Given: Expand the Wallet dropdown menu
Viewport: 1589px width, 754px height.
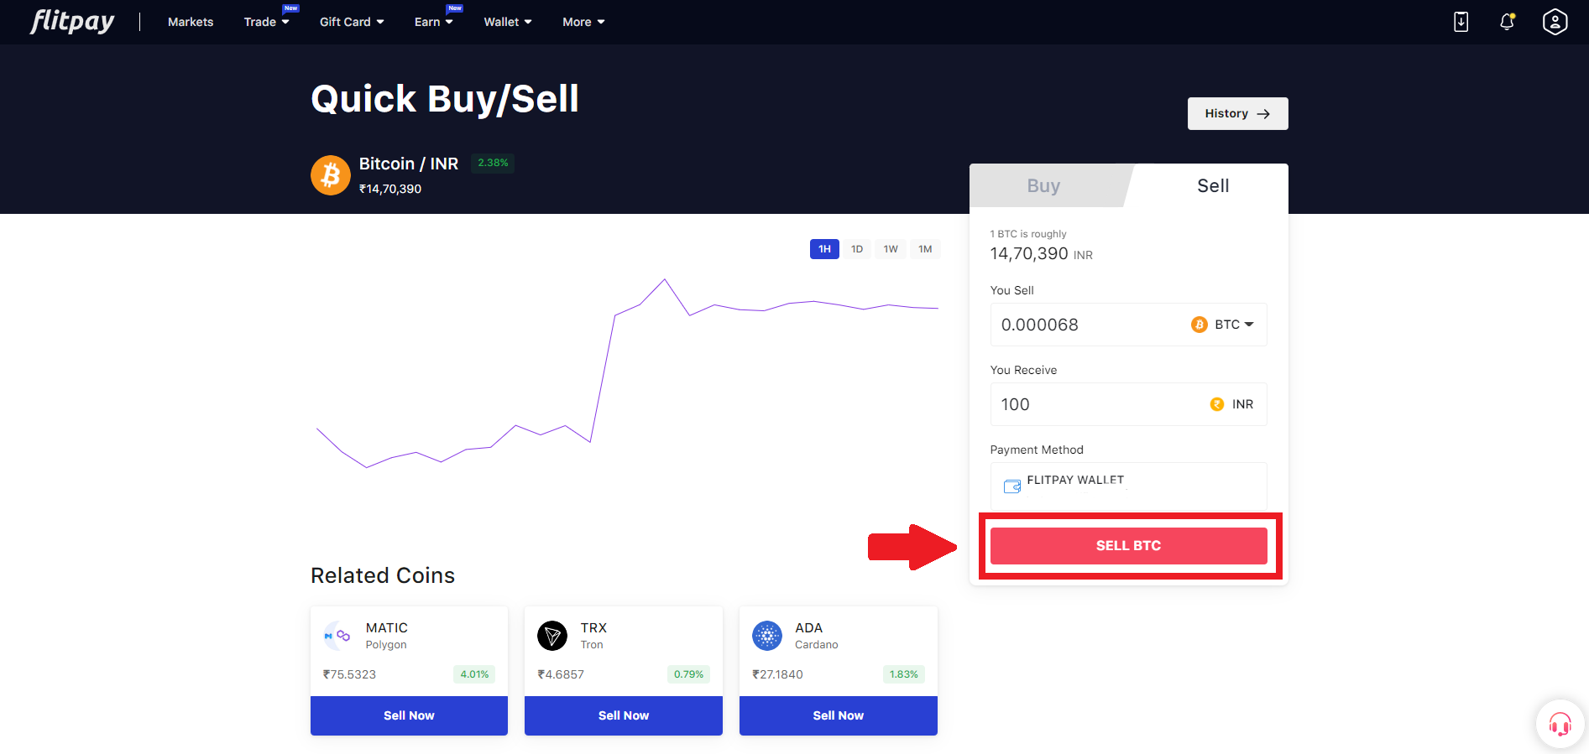Looking at the screenshot, I should (x=508, y=22).
